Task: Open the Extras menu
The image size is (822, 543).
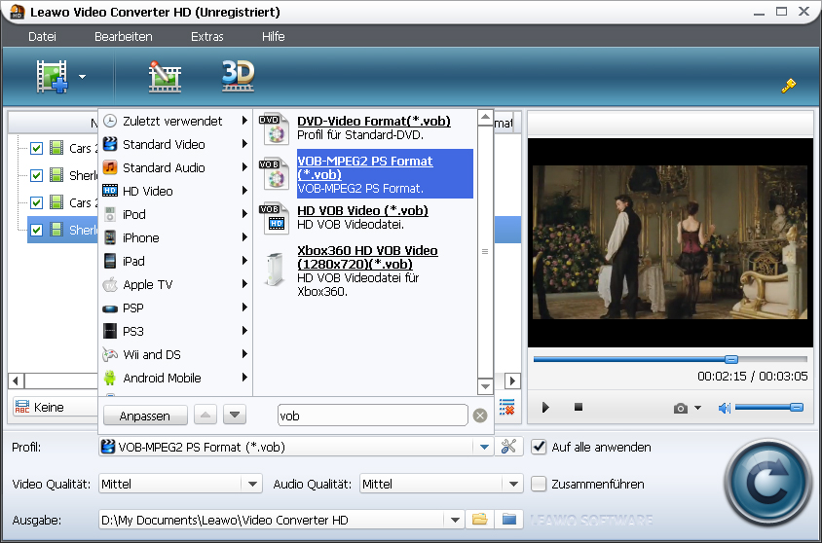Action: [x=206, y=36]
